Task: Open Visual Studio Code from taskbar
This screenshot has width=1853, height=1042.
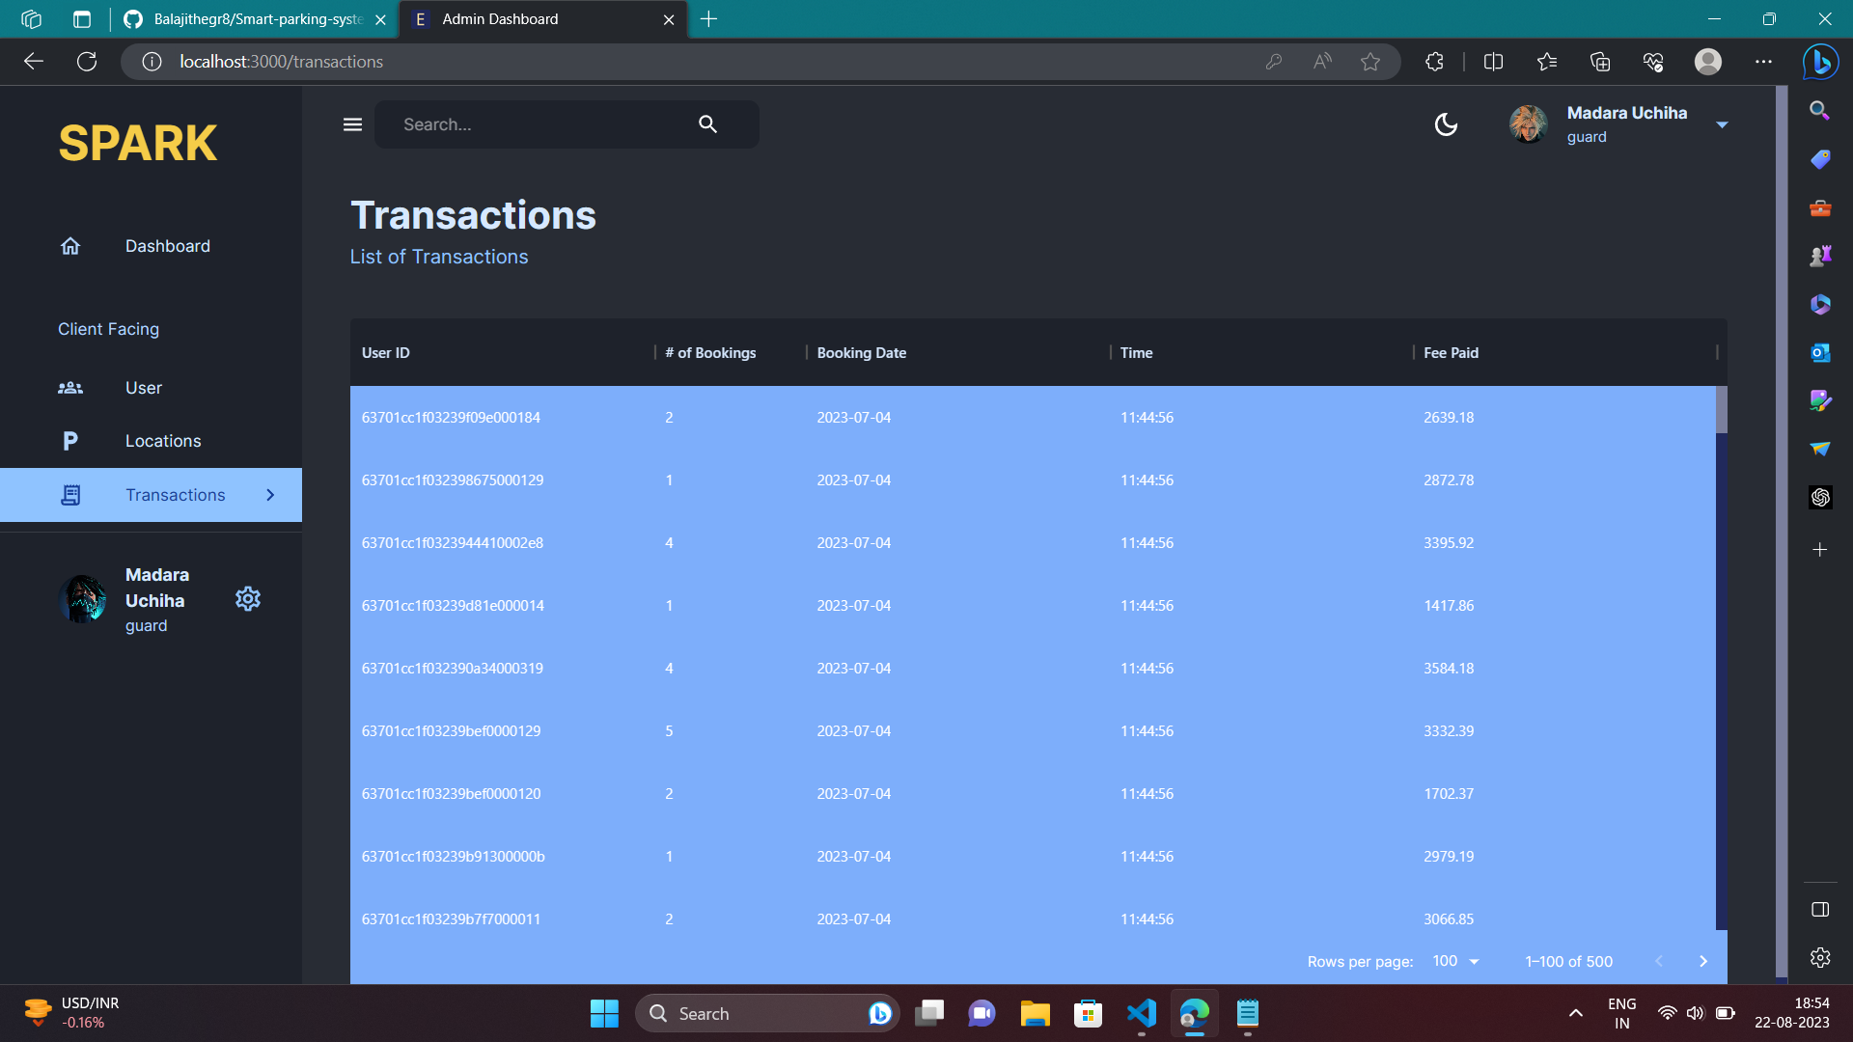Action: click(1141, 1013)
